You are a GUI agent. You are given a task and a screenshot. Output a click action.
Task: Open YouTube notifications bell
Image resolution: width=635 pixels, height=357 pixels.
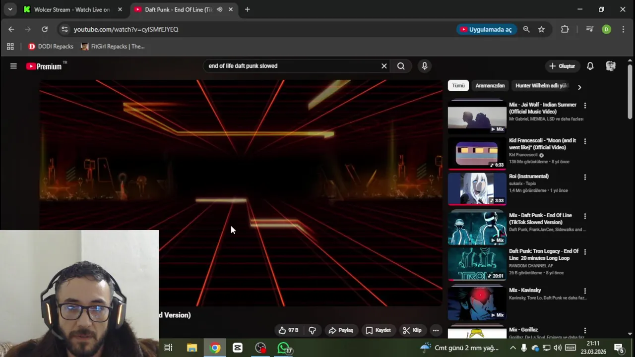coord(590,66)
